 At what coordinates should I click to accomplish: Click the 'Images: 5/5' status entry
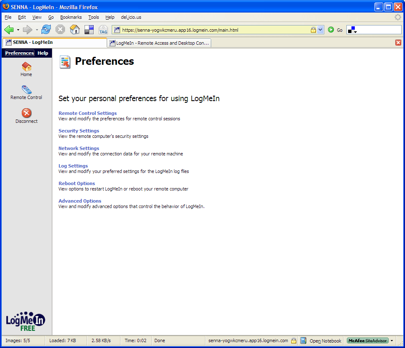(18, 340)
